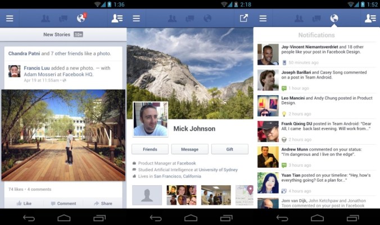Viewport: 380px width, 225px height.
Task: Open Joseph Barillari Team Android notification
Action: pos(316,80)
